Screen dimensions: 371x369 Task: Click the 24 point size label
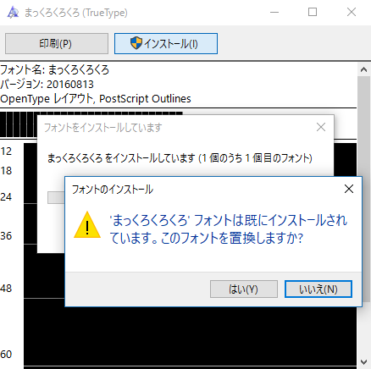click(6, 197)
